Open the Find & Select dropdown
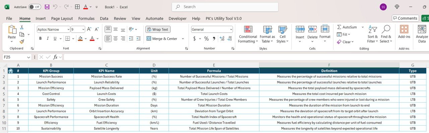Viewport: 429px width, 133px height. tap(386, 34)
